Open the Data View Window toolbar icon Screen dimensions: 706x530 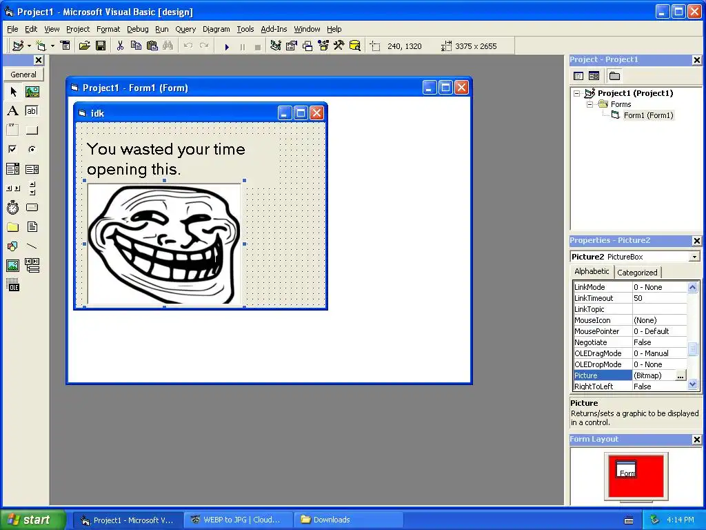click(355, 46)
